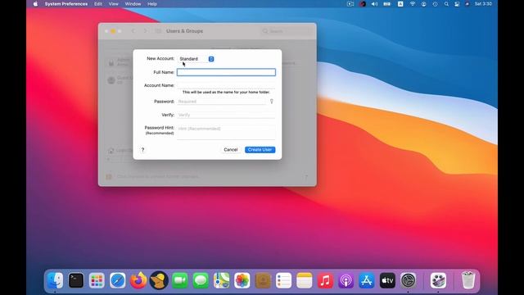Open Spotlight search in menu bar

(446, 4)
